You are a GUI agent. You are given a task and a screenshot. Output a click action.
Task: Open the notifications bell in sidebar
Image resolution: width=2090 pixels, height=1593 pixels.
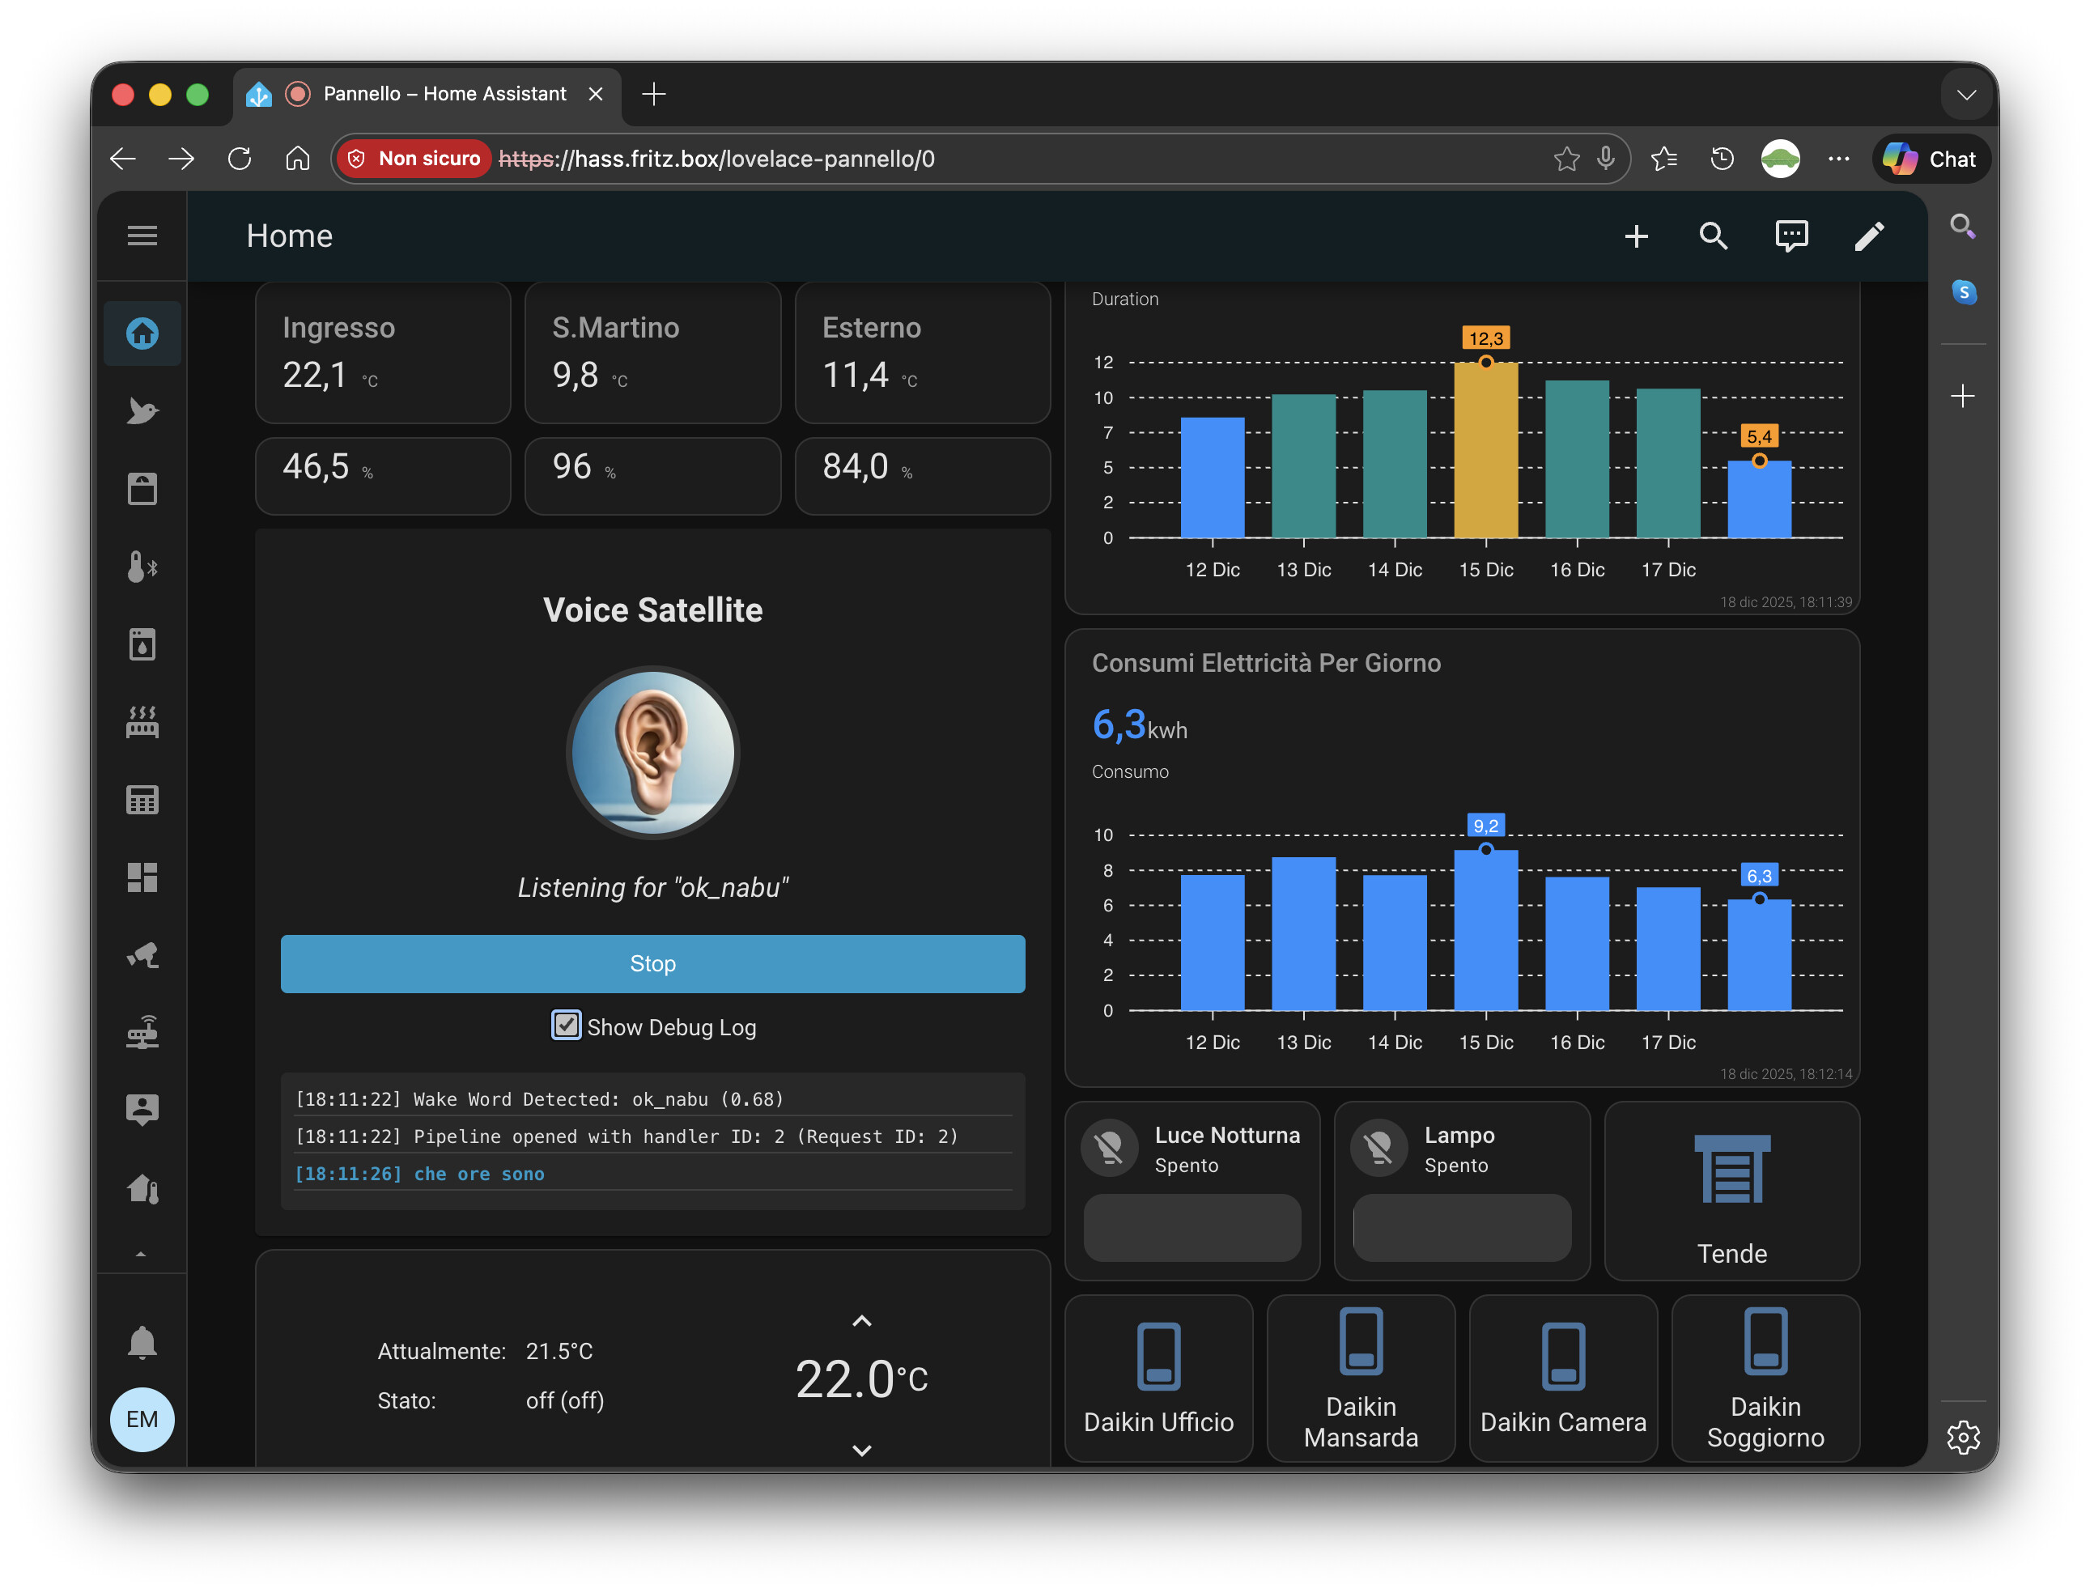point(142,1342)
